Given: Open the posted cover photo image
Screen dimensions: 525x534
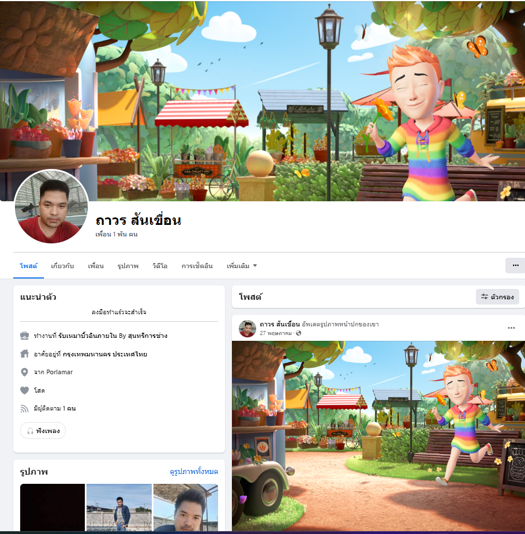Looking at the screenshot, I should click(x=378, y=436).
